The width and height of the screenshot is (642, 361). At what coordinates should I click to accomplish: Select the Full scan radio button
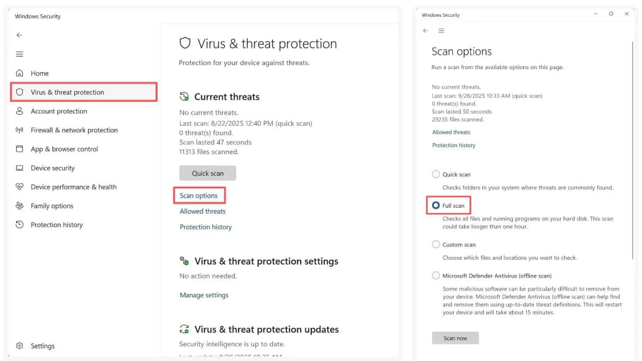point(436,206)
